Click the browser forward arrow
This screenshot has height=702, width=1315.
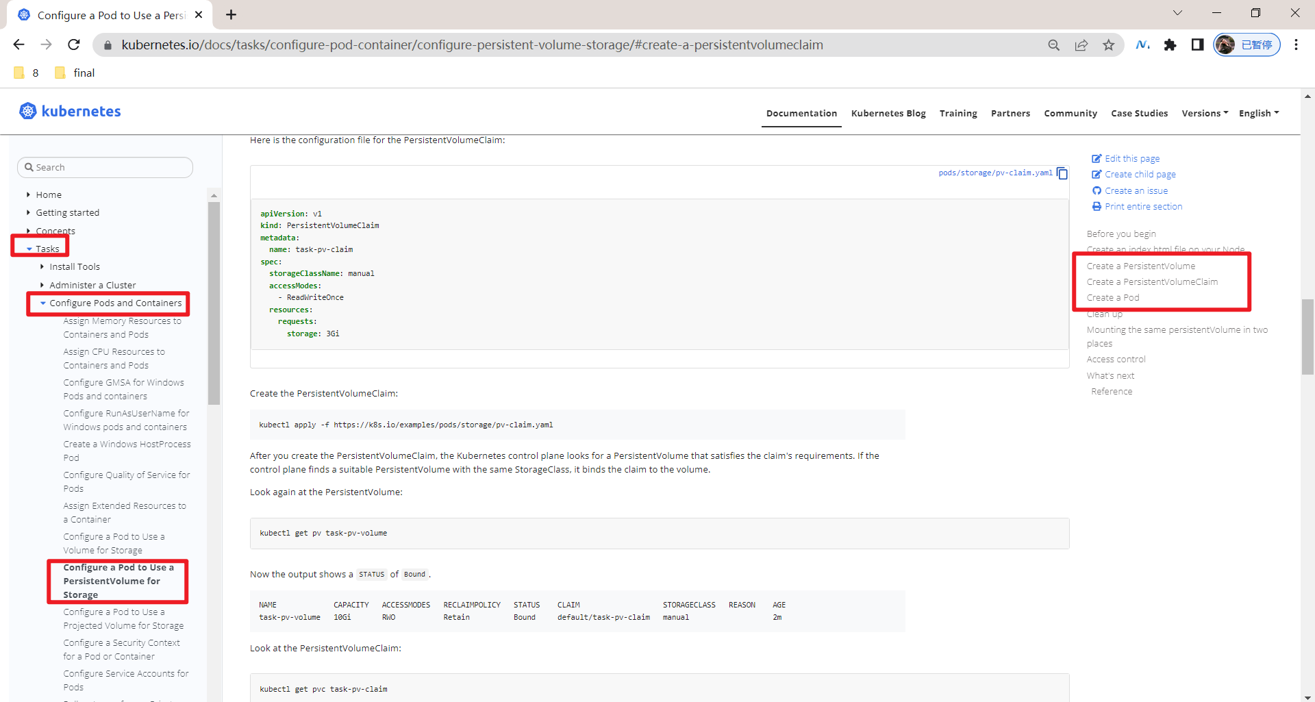coord(46,45)
